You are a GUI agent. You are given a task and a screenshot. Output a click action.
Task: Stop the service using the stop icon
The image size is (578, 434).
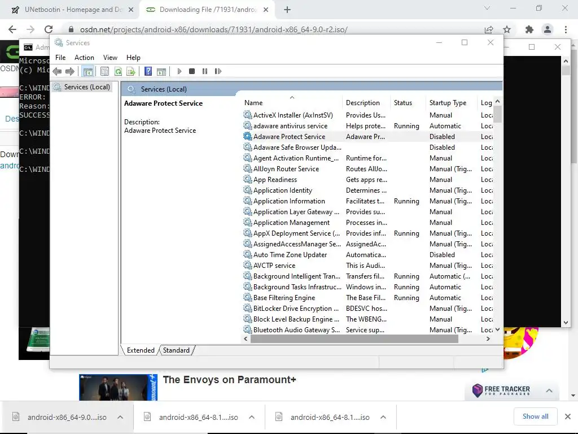tap(192, 71)
